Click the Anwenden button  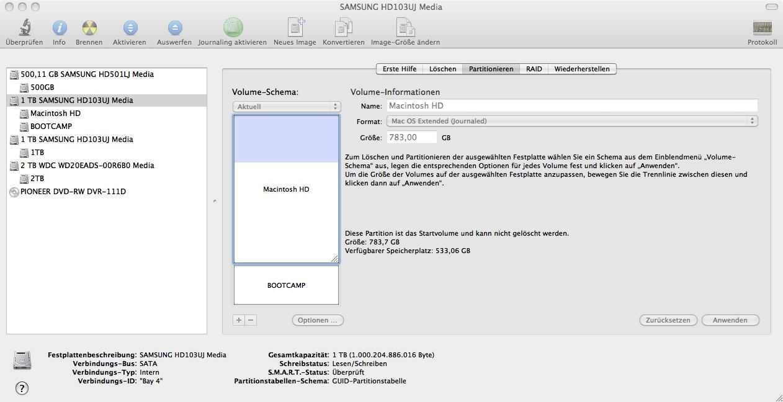(730, 320)
